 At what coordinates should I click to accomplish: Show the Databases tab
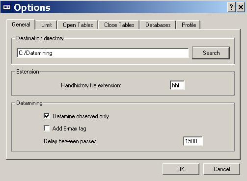(158, 25)
